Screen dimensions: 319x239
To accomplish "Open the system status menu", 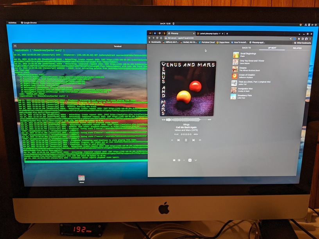I will (x=311, y=25).
